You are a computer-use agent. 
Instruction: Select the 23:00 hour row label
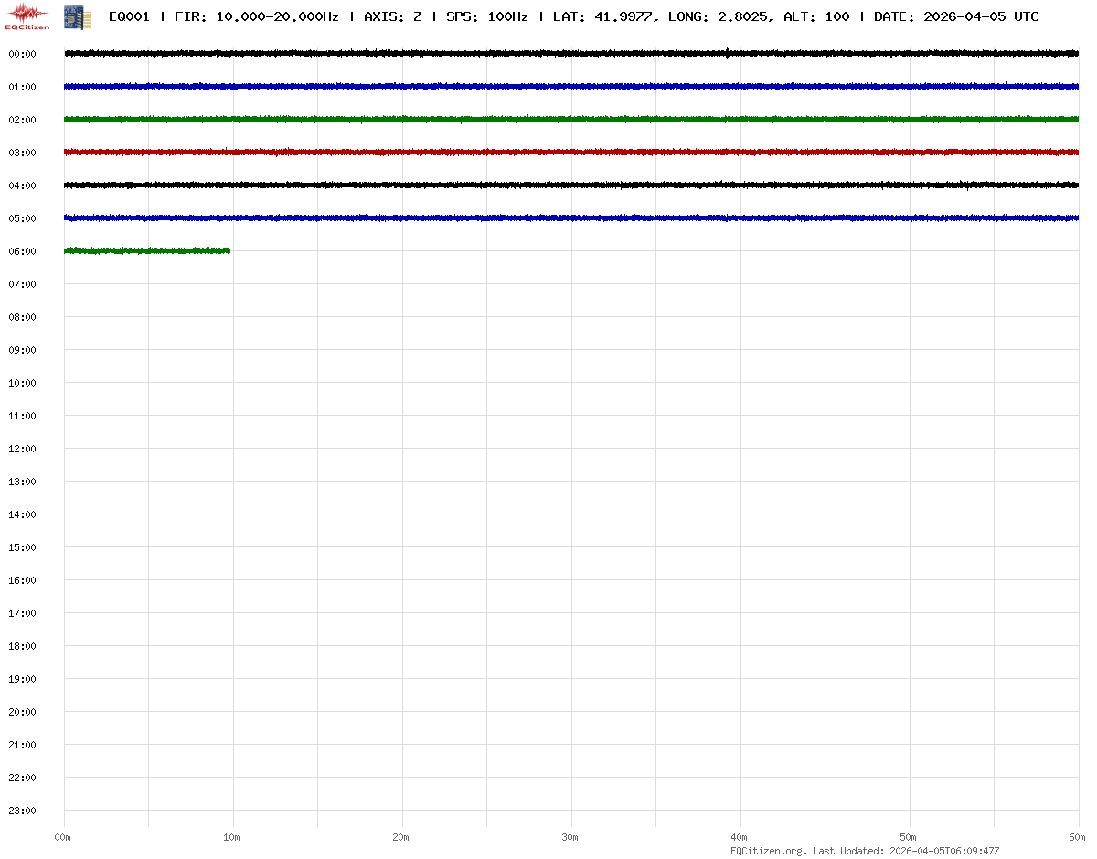pos(22,811)
